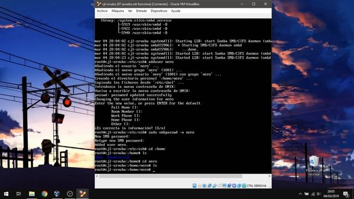The image size is (354, 199).
Task: Expand the hidden system tray icons chevron
Action: point(300,194)
